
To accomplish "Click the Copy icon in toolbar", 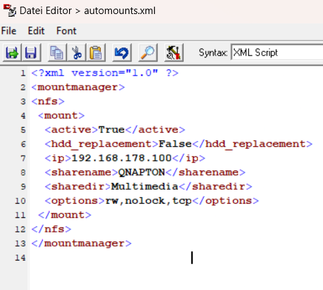I will click(57, 53).
